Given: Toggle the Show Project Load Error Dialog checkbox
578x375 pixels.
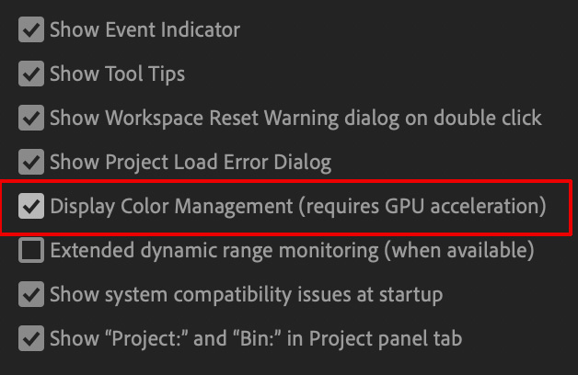Looking at the screenshot, I should click(31, 163).
